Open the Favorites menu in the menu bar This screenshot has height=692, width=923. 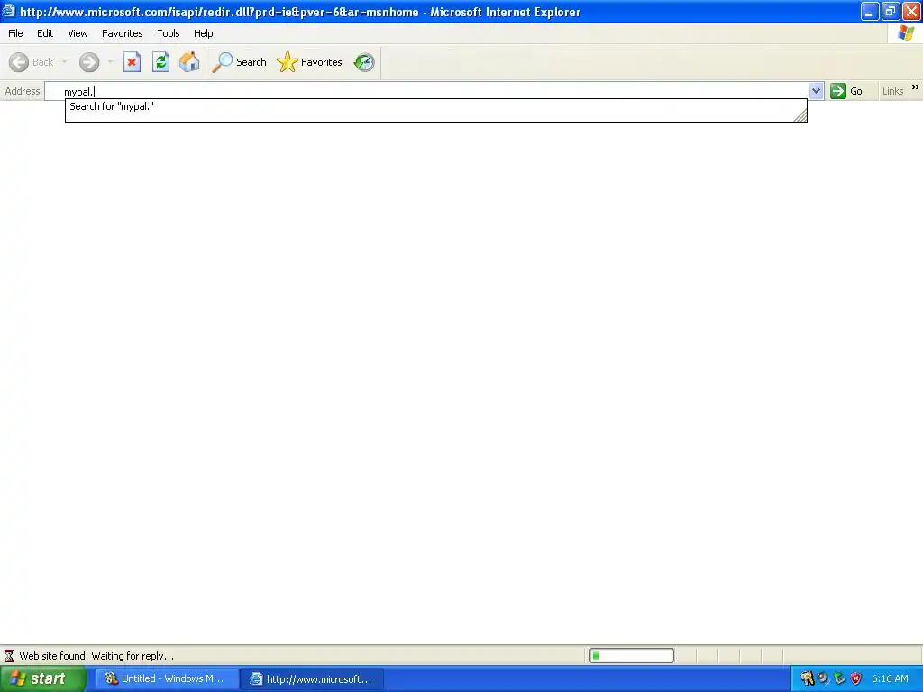point(123,33)
